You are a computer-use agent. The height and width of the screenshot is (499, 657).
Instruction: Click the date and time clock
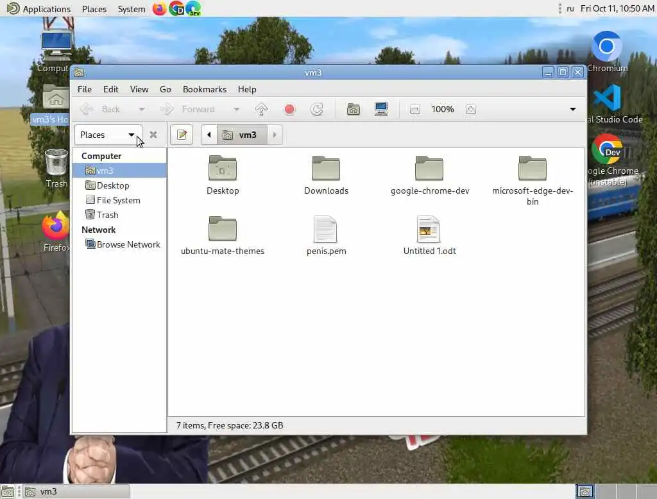coord(617,9)
